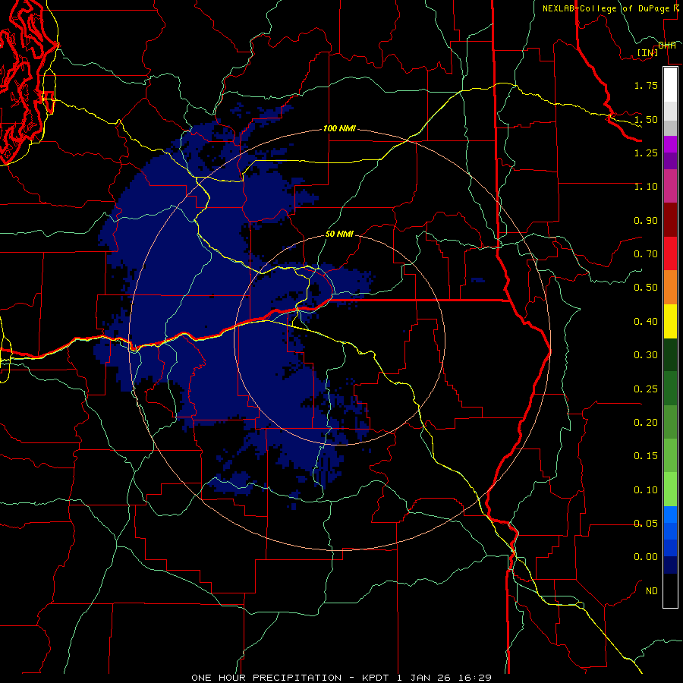Click the 0.10 legend value label
683x683 pixels.
pos(646,490)
